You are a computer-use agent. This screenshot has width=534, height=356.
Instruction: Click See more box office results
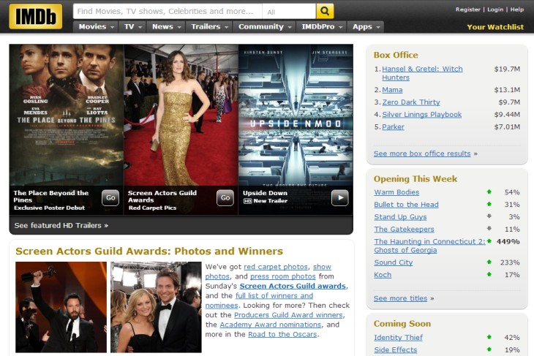tap(422, 154)
